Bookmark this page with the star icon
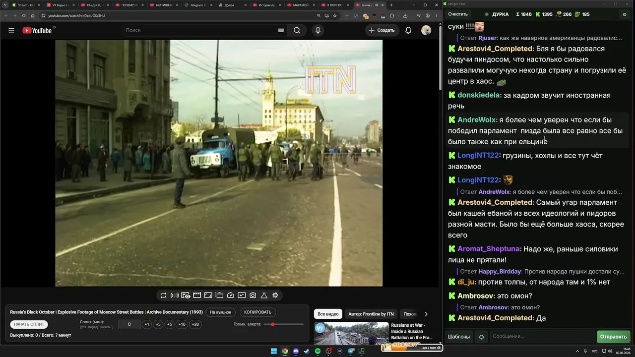The width and height of the screenshot is (635, 357). click(x=335, y=15)
